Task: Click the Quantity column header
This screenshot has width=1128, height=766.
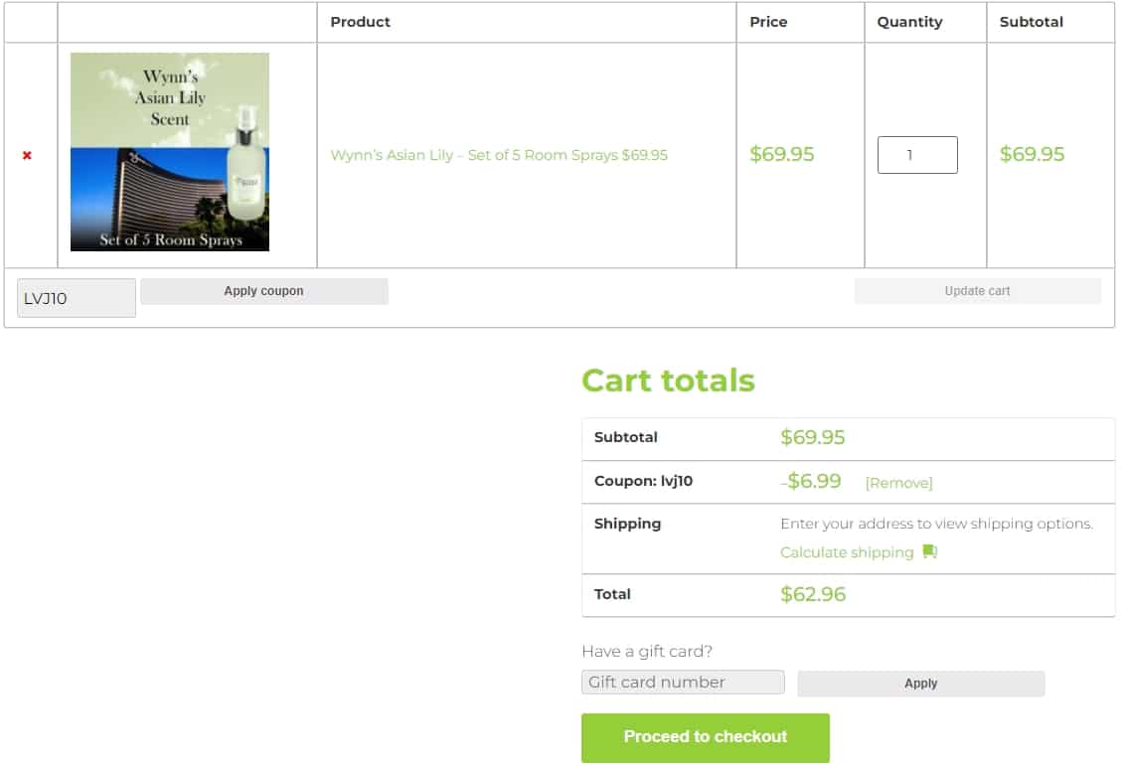Action: click(909, 22)
